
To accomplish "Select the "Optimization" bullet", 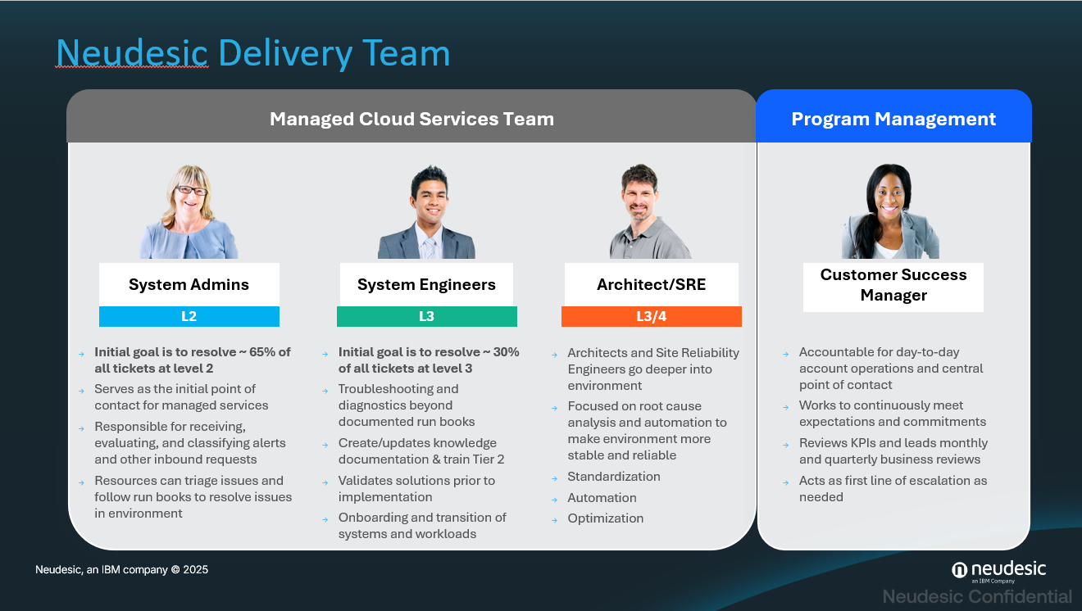I will pyautogui.click(x=606, y=518).
